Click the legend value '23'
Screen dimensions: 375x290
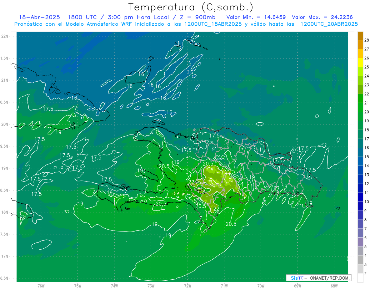(367, 85)
